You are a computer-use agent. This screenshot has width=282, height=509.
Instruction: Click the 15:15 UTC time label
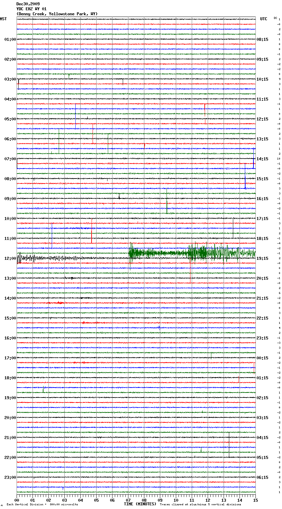262,179
